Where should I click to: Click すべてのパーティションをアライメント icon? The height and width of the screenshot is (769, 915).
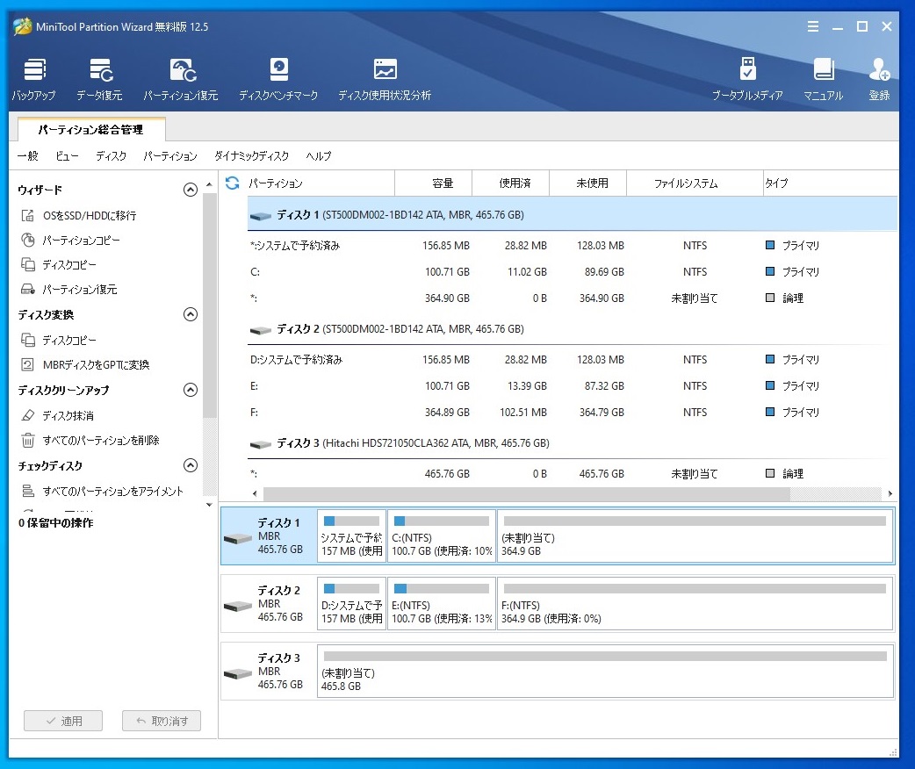pos(27,492)
